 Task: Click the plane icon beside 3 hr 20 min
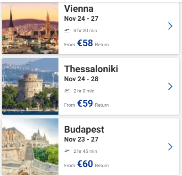click(x=67, y=30)
